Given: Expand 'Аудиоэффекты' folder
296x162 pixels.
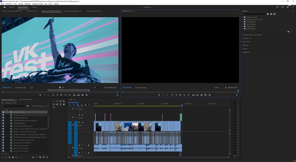Looking at the screenshot, I should tap(242, 22).
